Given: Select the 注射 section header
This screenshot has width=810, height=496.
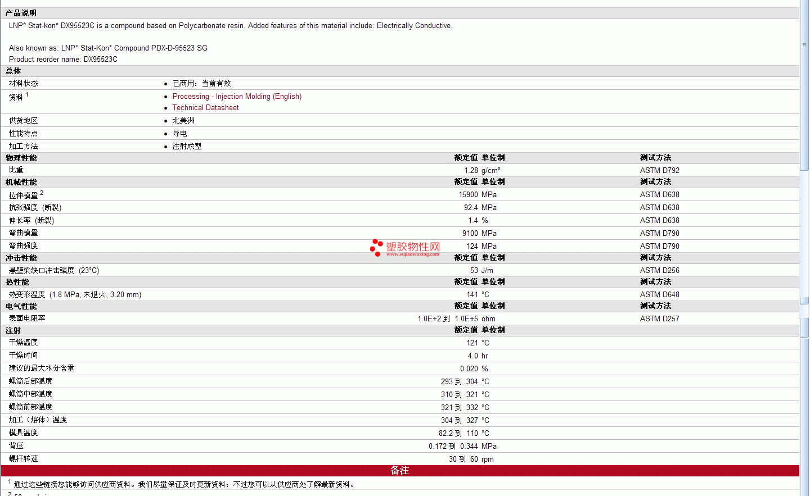Looking at the screenshot, I should pyautogui.click(x=13, y=331).
